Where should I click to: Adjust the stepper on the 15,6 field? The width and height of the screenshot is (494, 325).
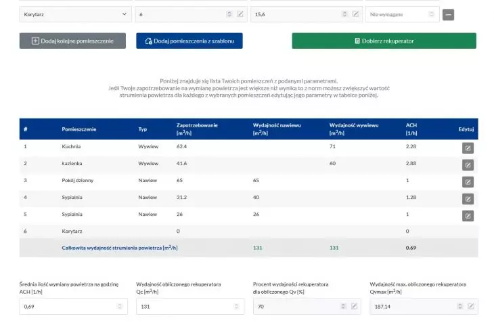click(344, 14)
